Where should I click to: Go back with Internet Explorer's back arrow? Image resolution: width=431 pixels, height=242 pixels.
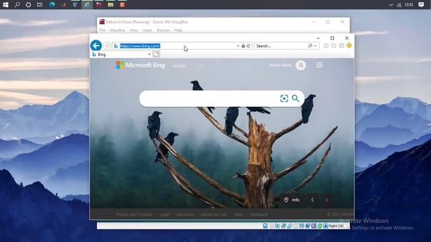96,46
